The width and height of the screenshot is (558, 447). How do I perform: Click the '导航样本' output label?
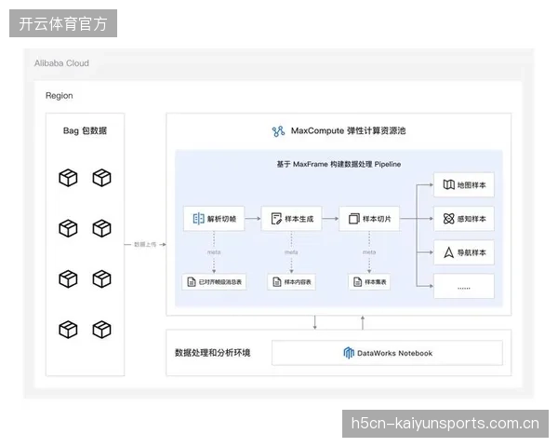coord(472,252)
